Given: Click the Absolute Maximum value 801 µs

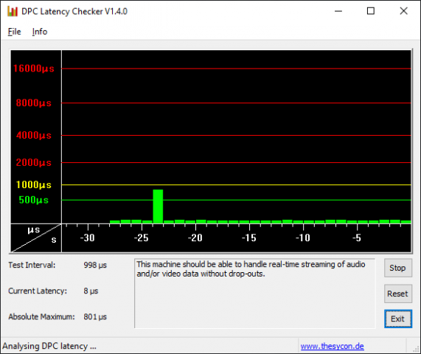Looking at the screenshot, I should pyautogui.click(x=95, y=316).
